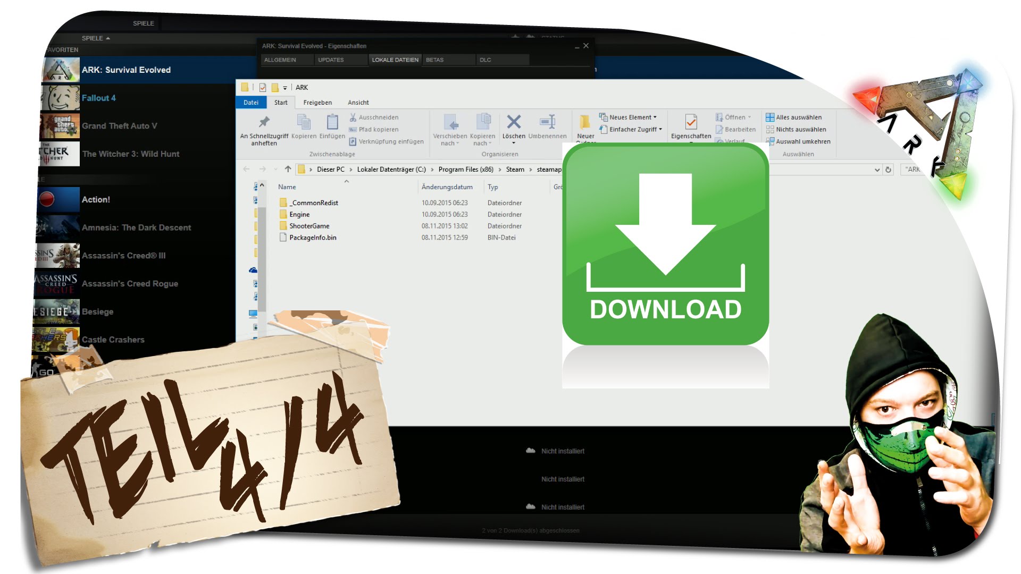
Task: Expand the chevron after Dieser PC breadcrumb
Action: pos(351,170)
